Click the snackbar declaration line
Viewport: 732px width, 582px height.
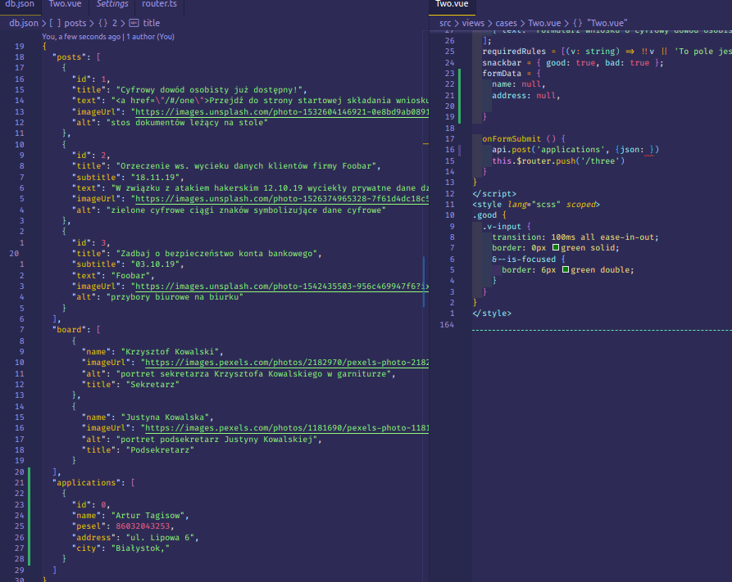point(573,63)
